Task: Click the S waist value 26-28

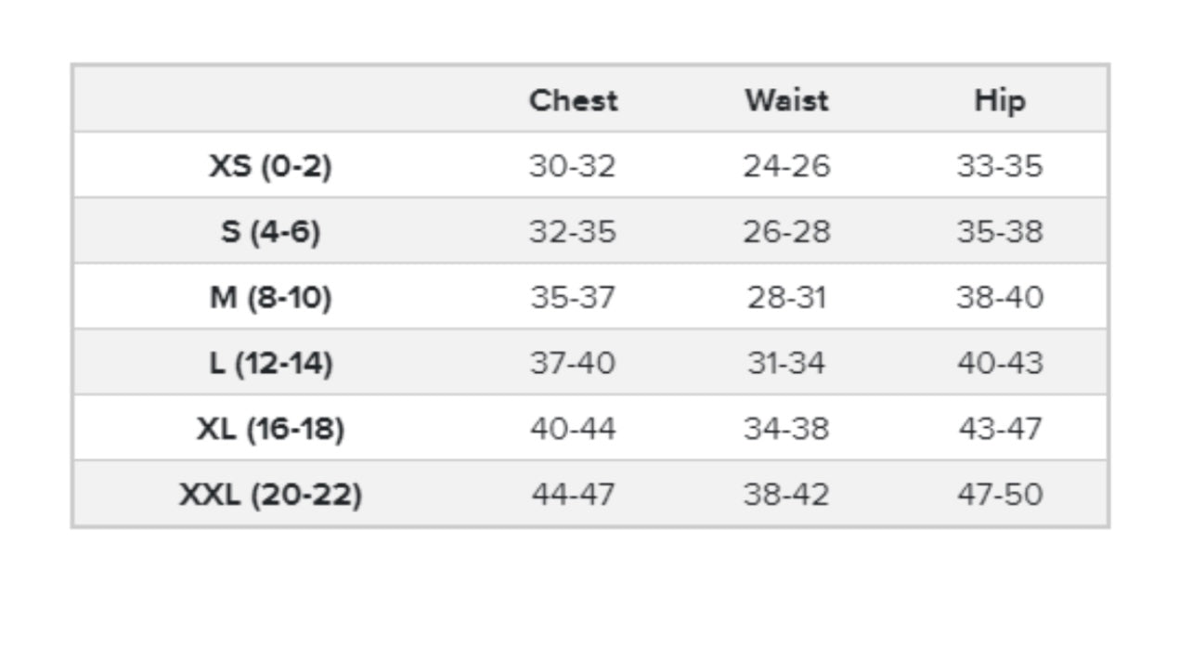Action: [786, 232]
